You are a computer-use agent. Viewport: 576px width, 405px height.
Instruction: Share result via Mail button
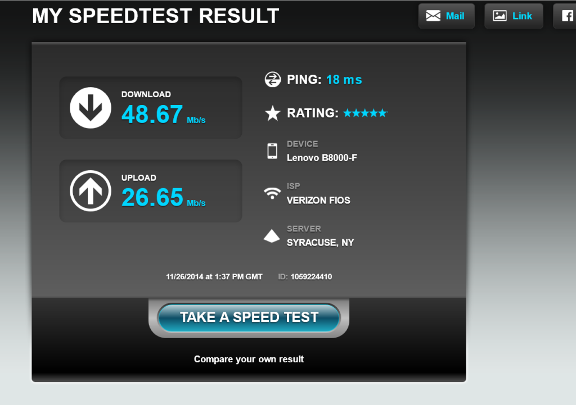[446, 16]
